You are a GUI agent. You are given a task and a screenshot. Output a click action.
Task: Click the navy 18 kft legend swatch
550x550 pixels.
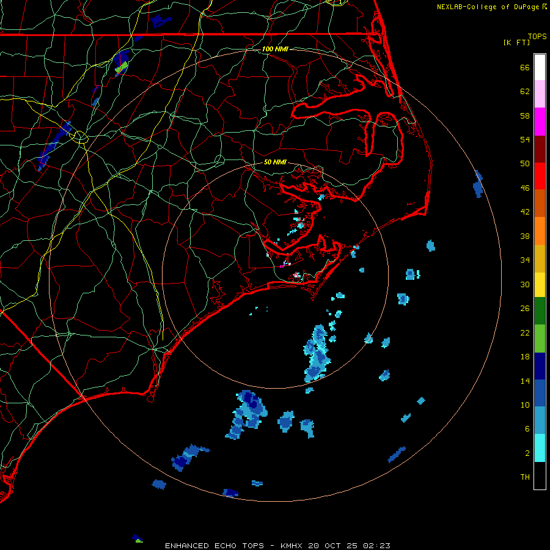540,366
